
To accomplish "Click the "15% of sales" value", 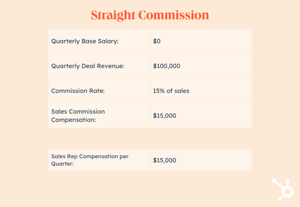I will tap(171, 91).
